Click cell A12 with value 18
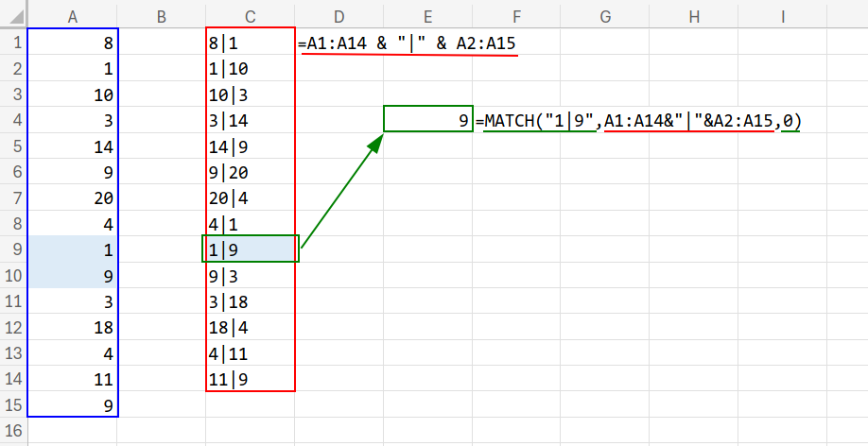 tap(73, 328)
